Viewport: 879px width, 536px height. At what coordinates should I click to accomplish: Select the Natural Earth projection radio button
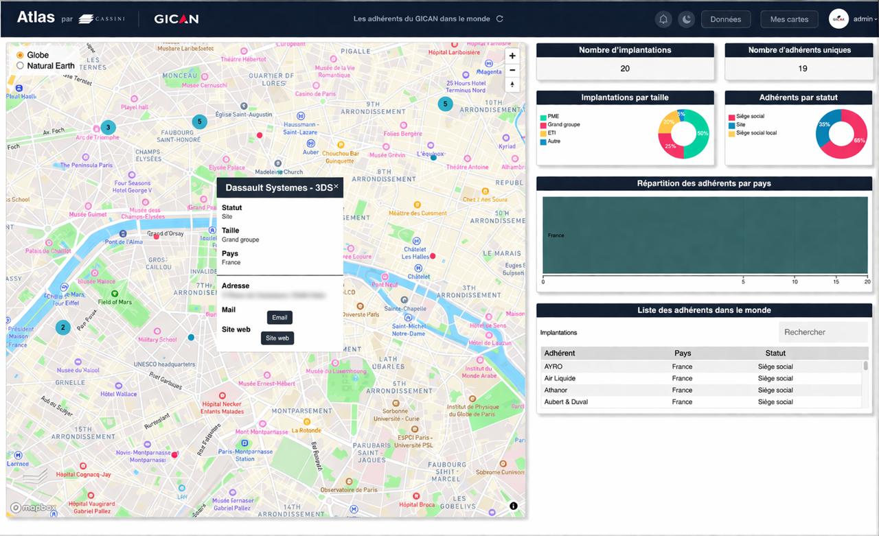point(20,66)
